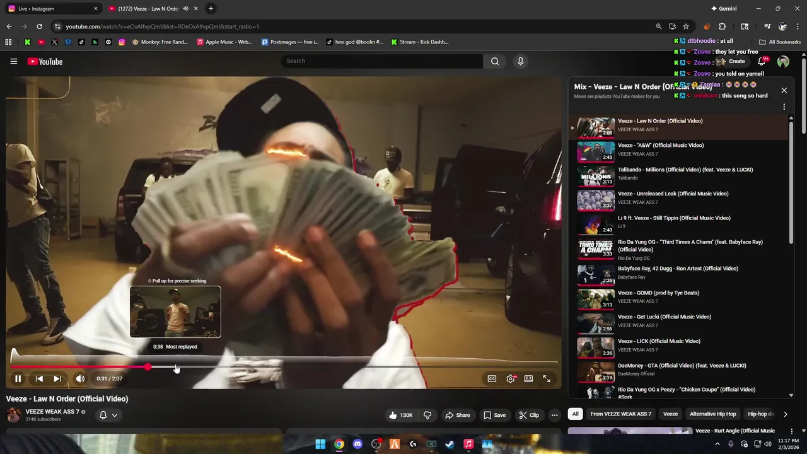
Task: Dislike the video
Action: pos(427,415)
